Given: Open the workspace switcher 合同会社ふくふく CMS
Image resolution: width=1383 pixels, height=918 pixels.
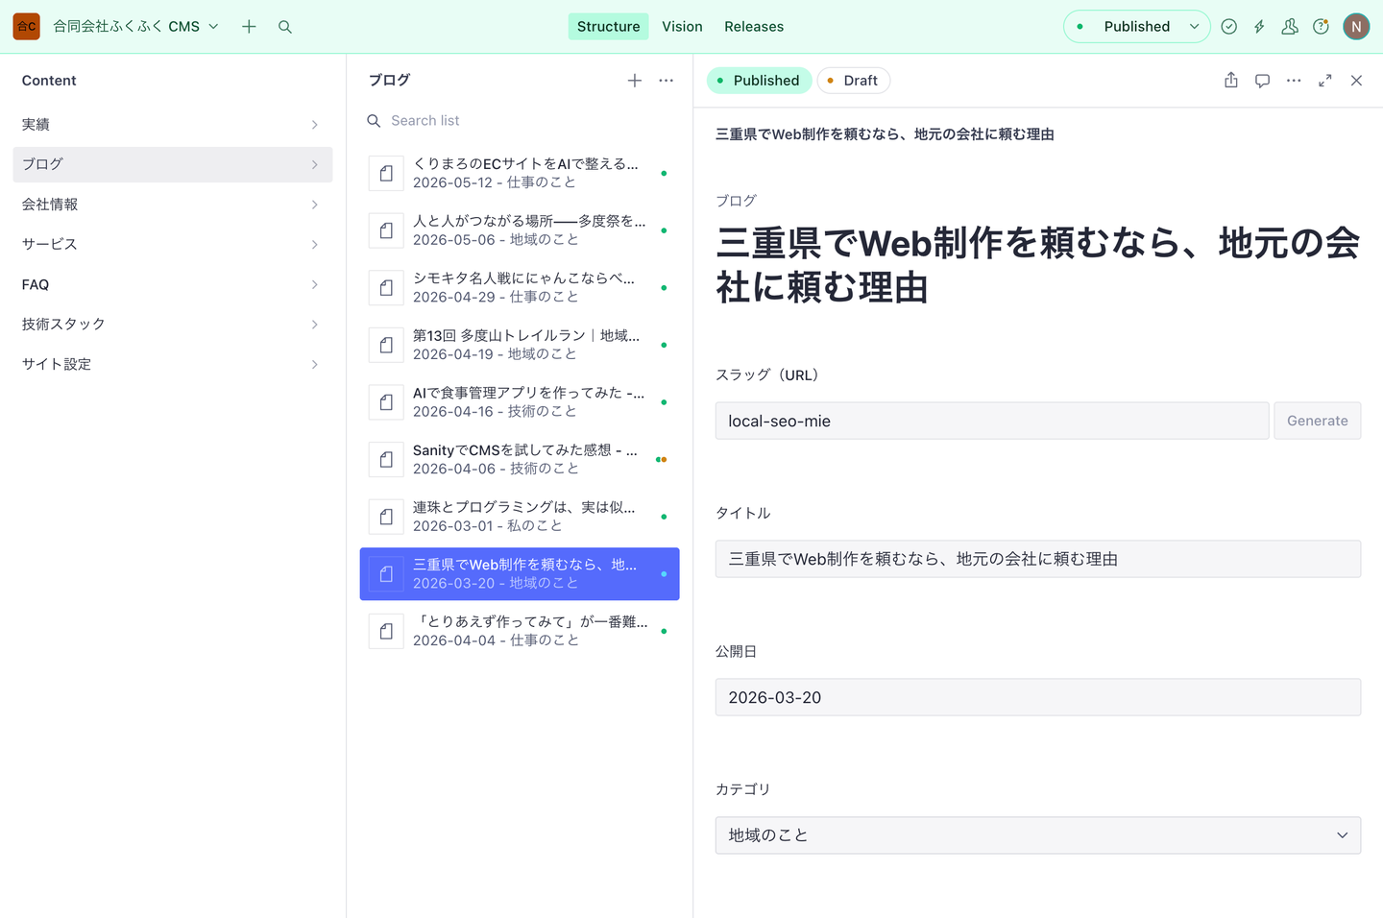Looking at the screenshot, I should [x=135, y=27].
